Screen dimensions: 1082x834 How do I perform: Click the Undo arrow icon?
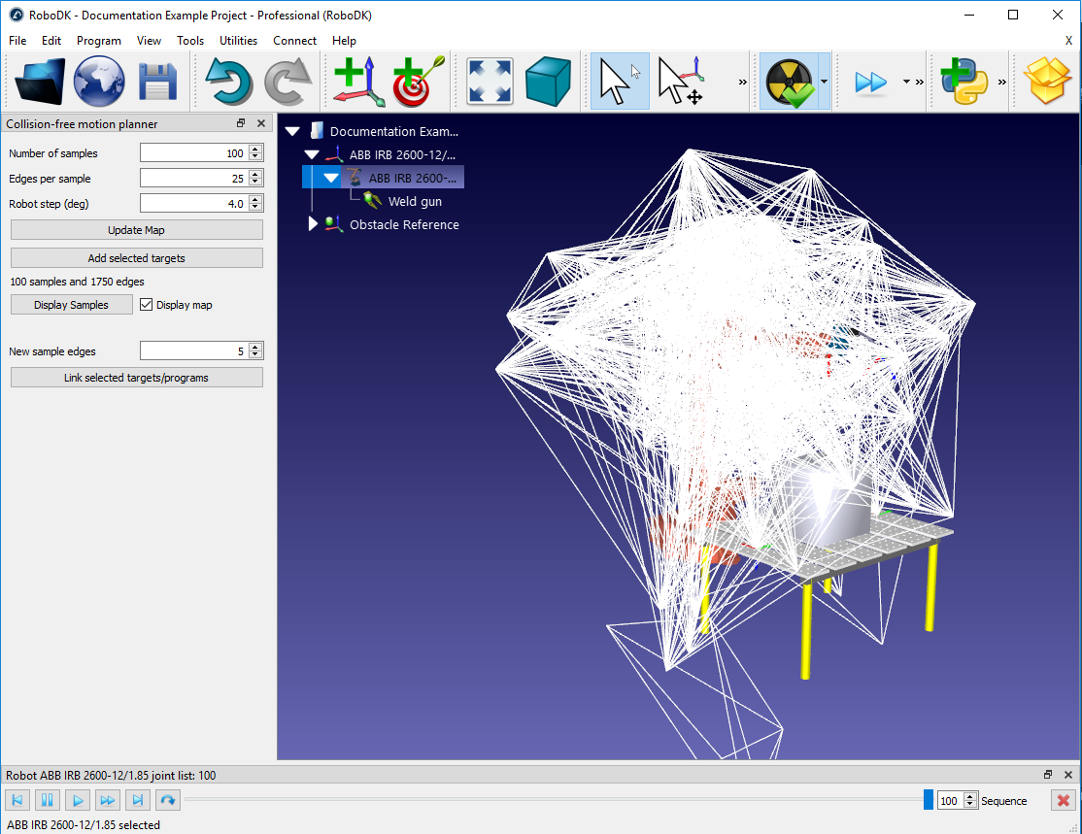coord(229,82)
